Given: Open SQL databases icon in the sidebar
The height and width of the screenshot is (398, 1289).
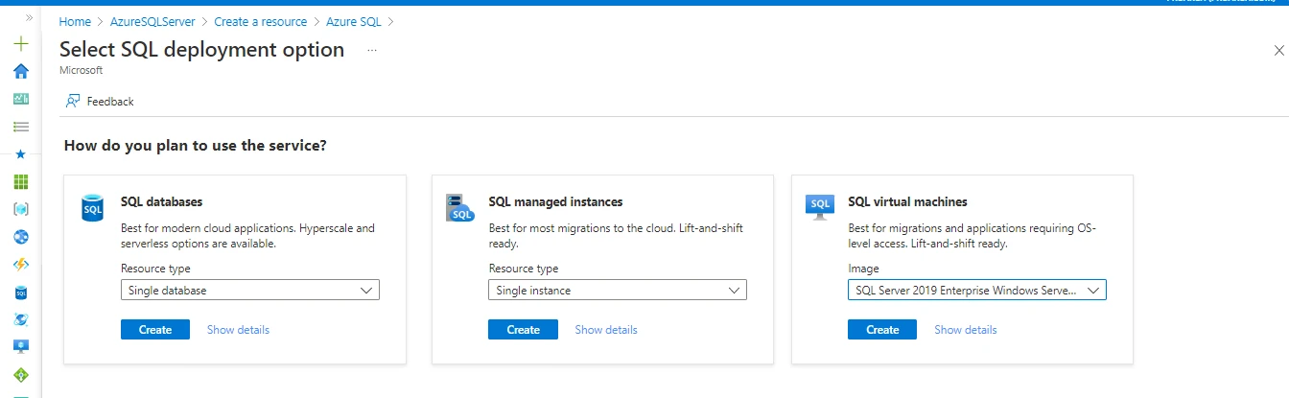Looking at the screenshot, I should (21, 292).
